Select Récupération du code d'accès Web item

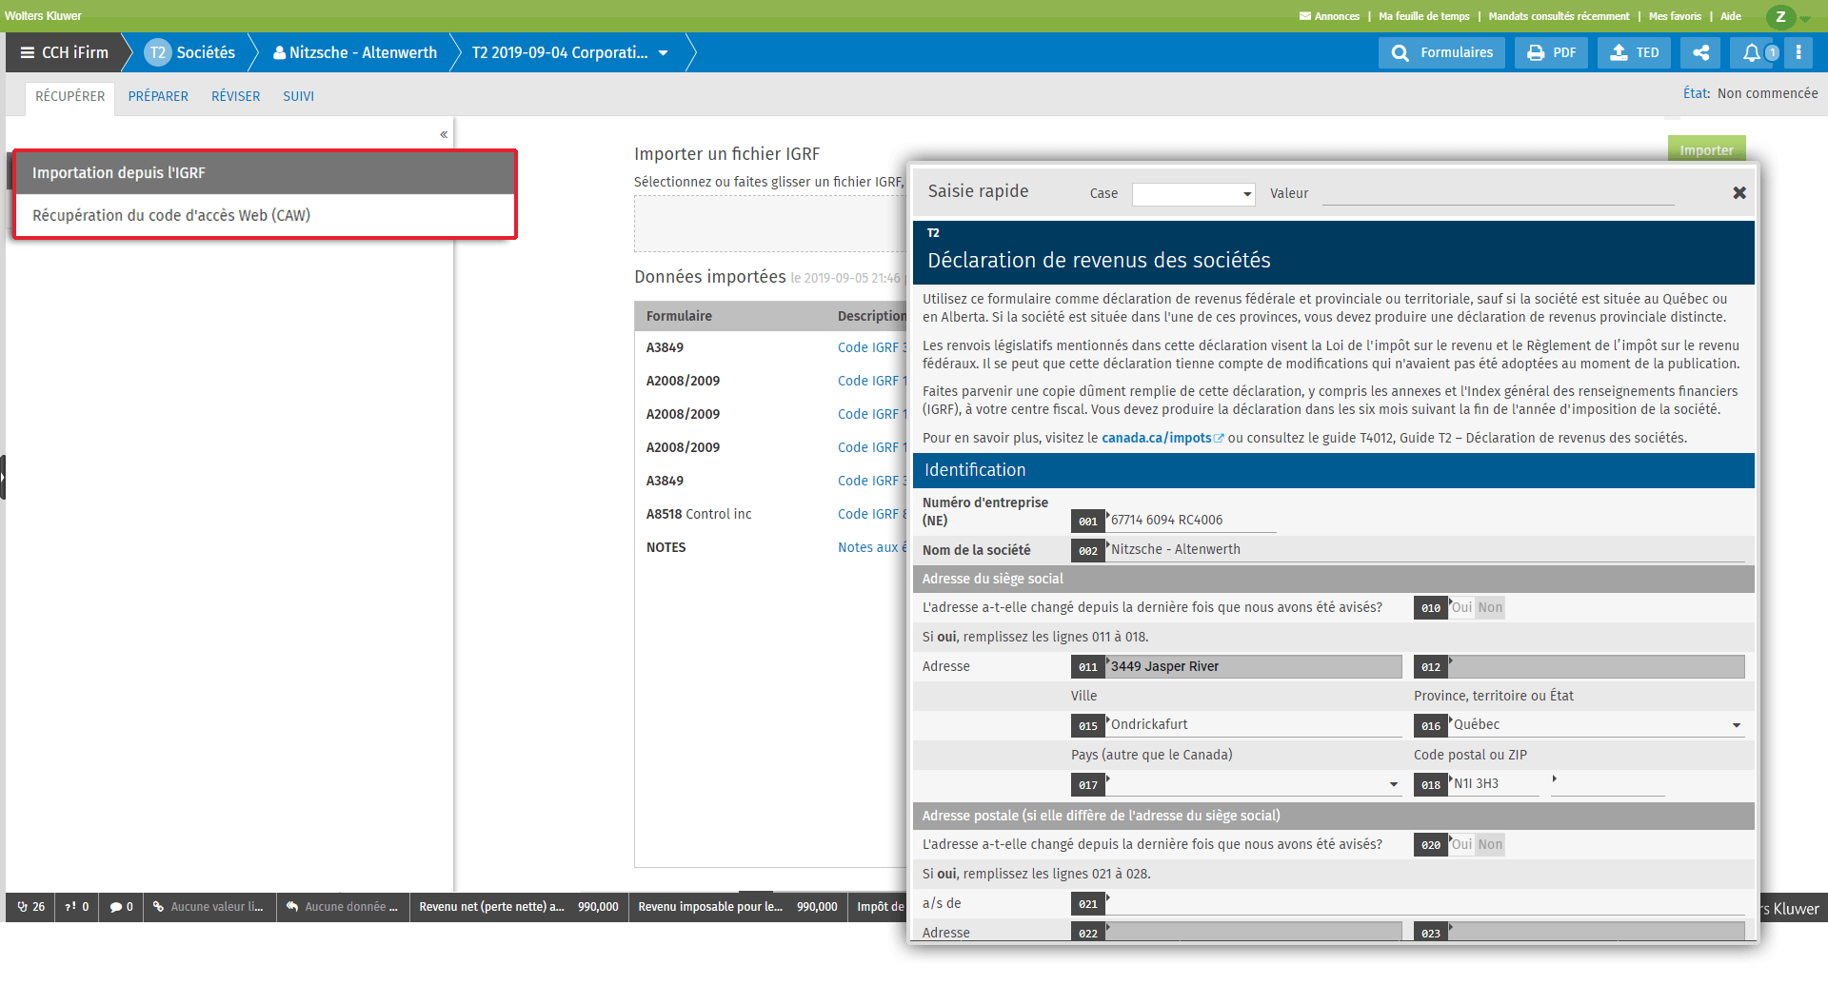click(171, 216)
